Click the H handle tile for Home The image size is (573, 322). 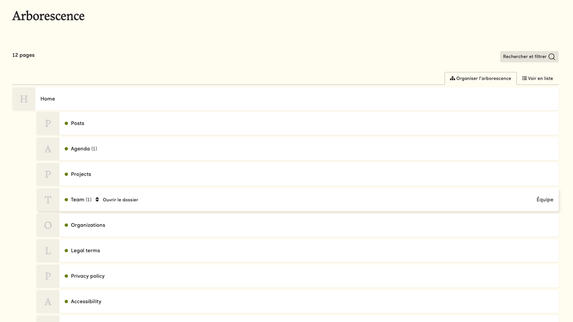[24, 99]
